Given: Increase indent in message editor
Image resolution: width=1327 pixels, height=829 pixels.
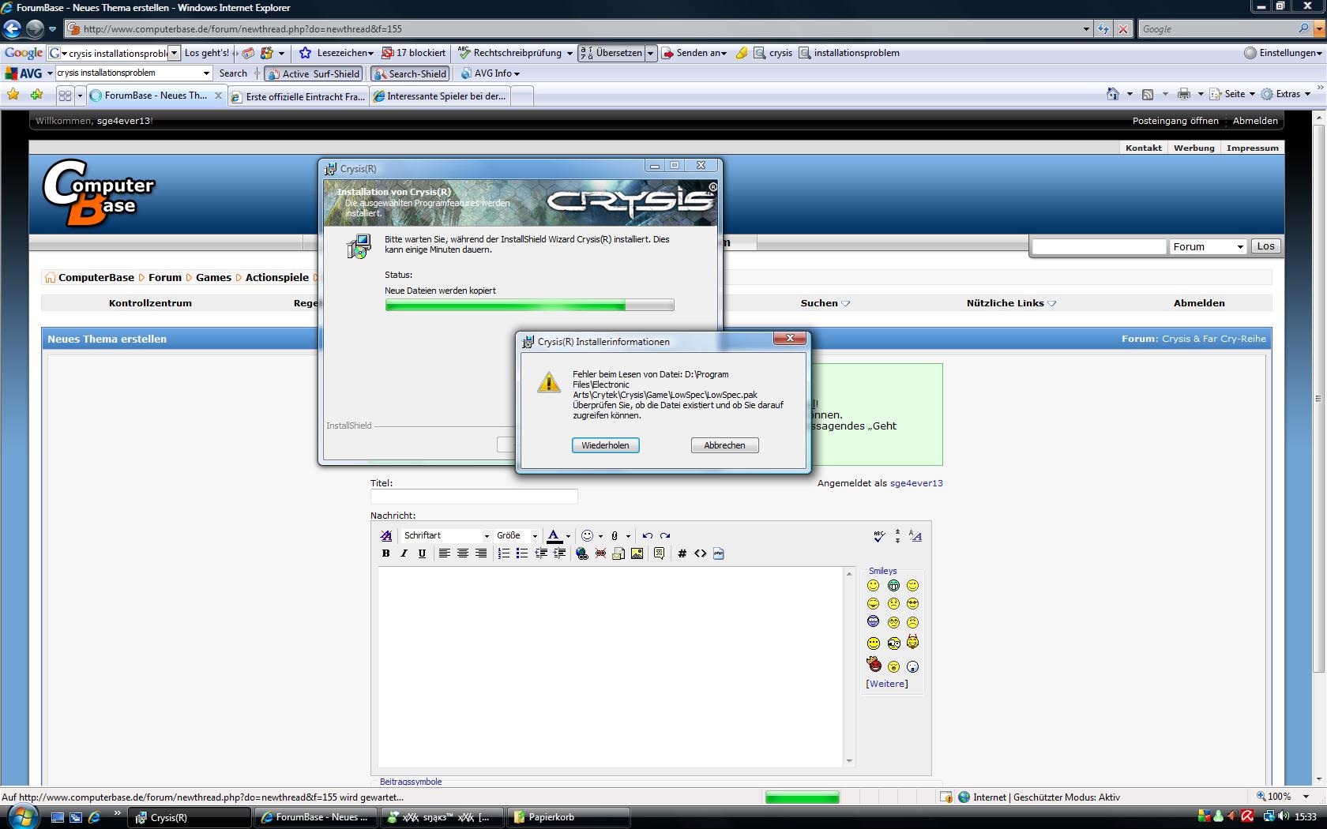Looking at the screenshot, I should pyautogui.click(x=559, y=553).
